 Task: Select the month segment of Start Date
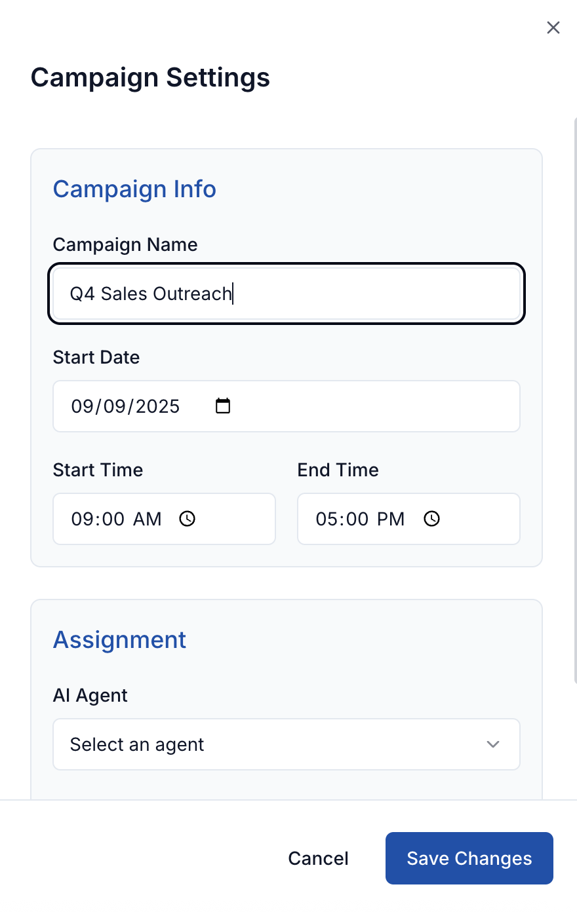click(82, 406)
